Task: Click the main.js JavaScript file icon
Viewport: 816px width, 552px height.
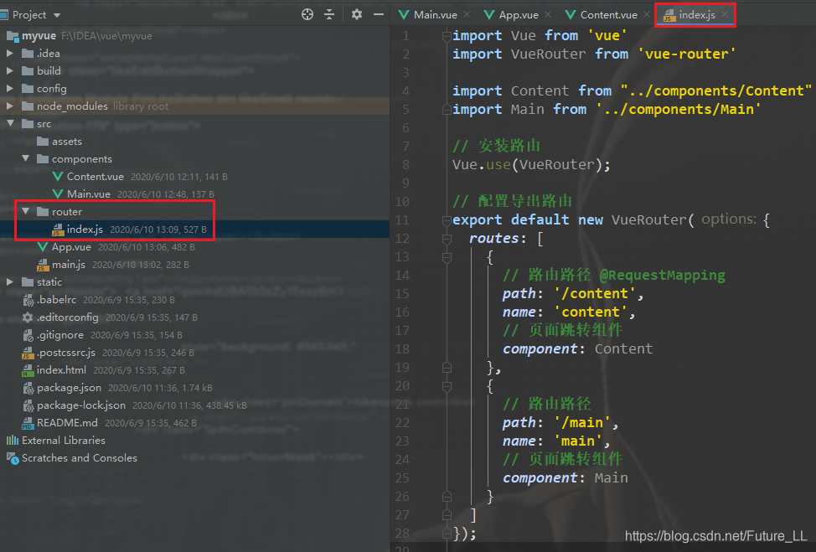Action: coord(43,265)
